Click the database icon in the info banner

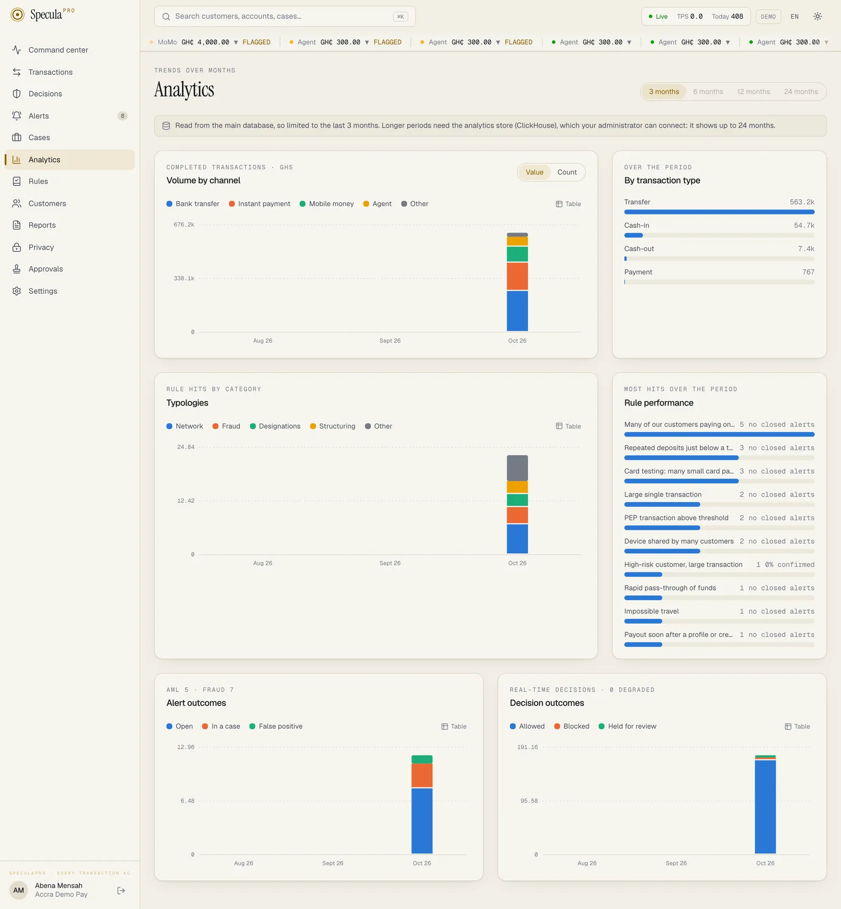pyautogui.click(x=166, y=126)
